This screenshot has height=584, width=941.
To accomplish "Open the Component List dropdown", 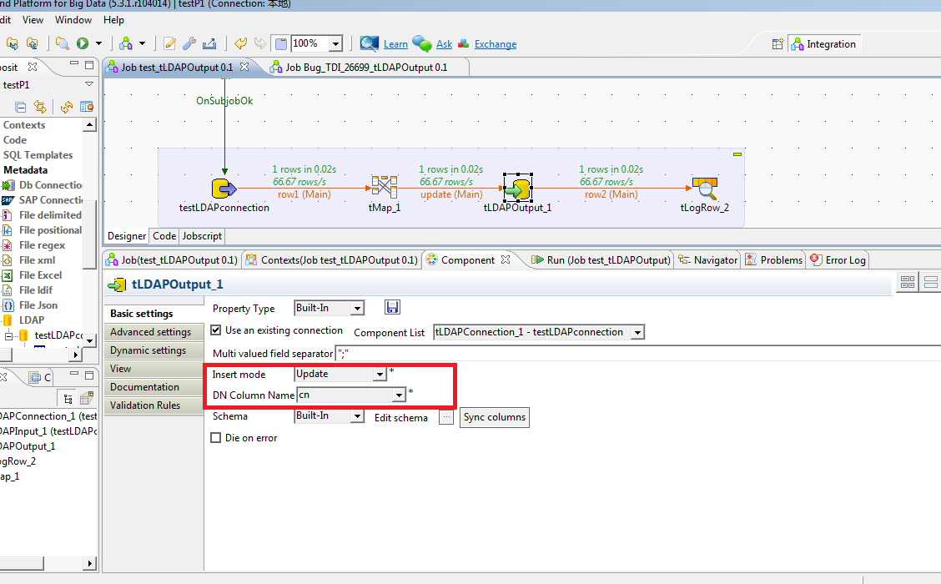I will 638,331.
